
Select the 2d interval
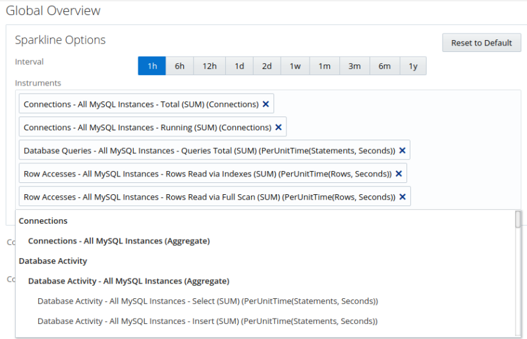click(x=267, y=66)
